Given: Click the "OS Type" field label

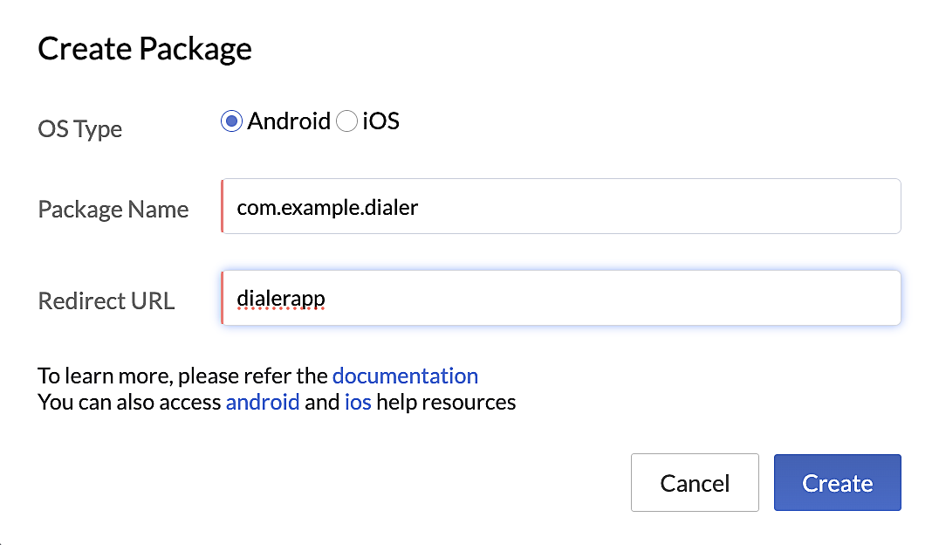Looking at the screenshot, I should [79, 129].
